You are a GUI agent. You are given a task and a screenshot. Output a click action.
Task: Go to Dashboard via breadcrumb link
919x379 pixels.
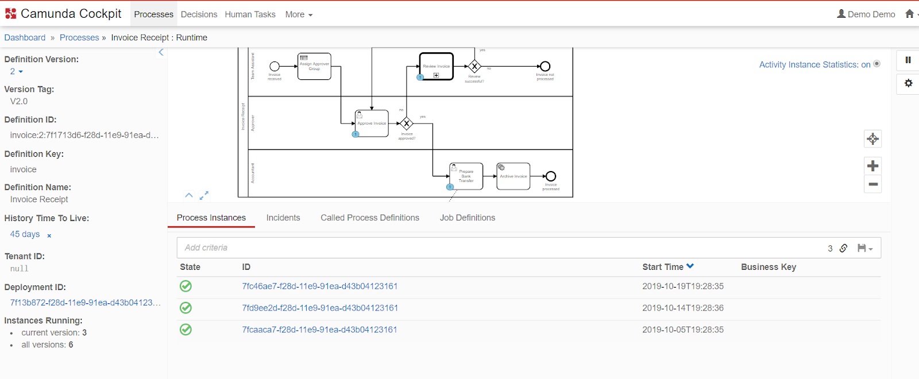(25, 37)
